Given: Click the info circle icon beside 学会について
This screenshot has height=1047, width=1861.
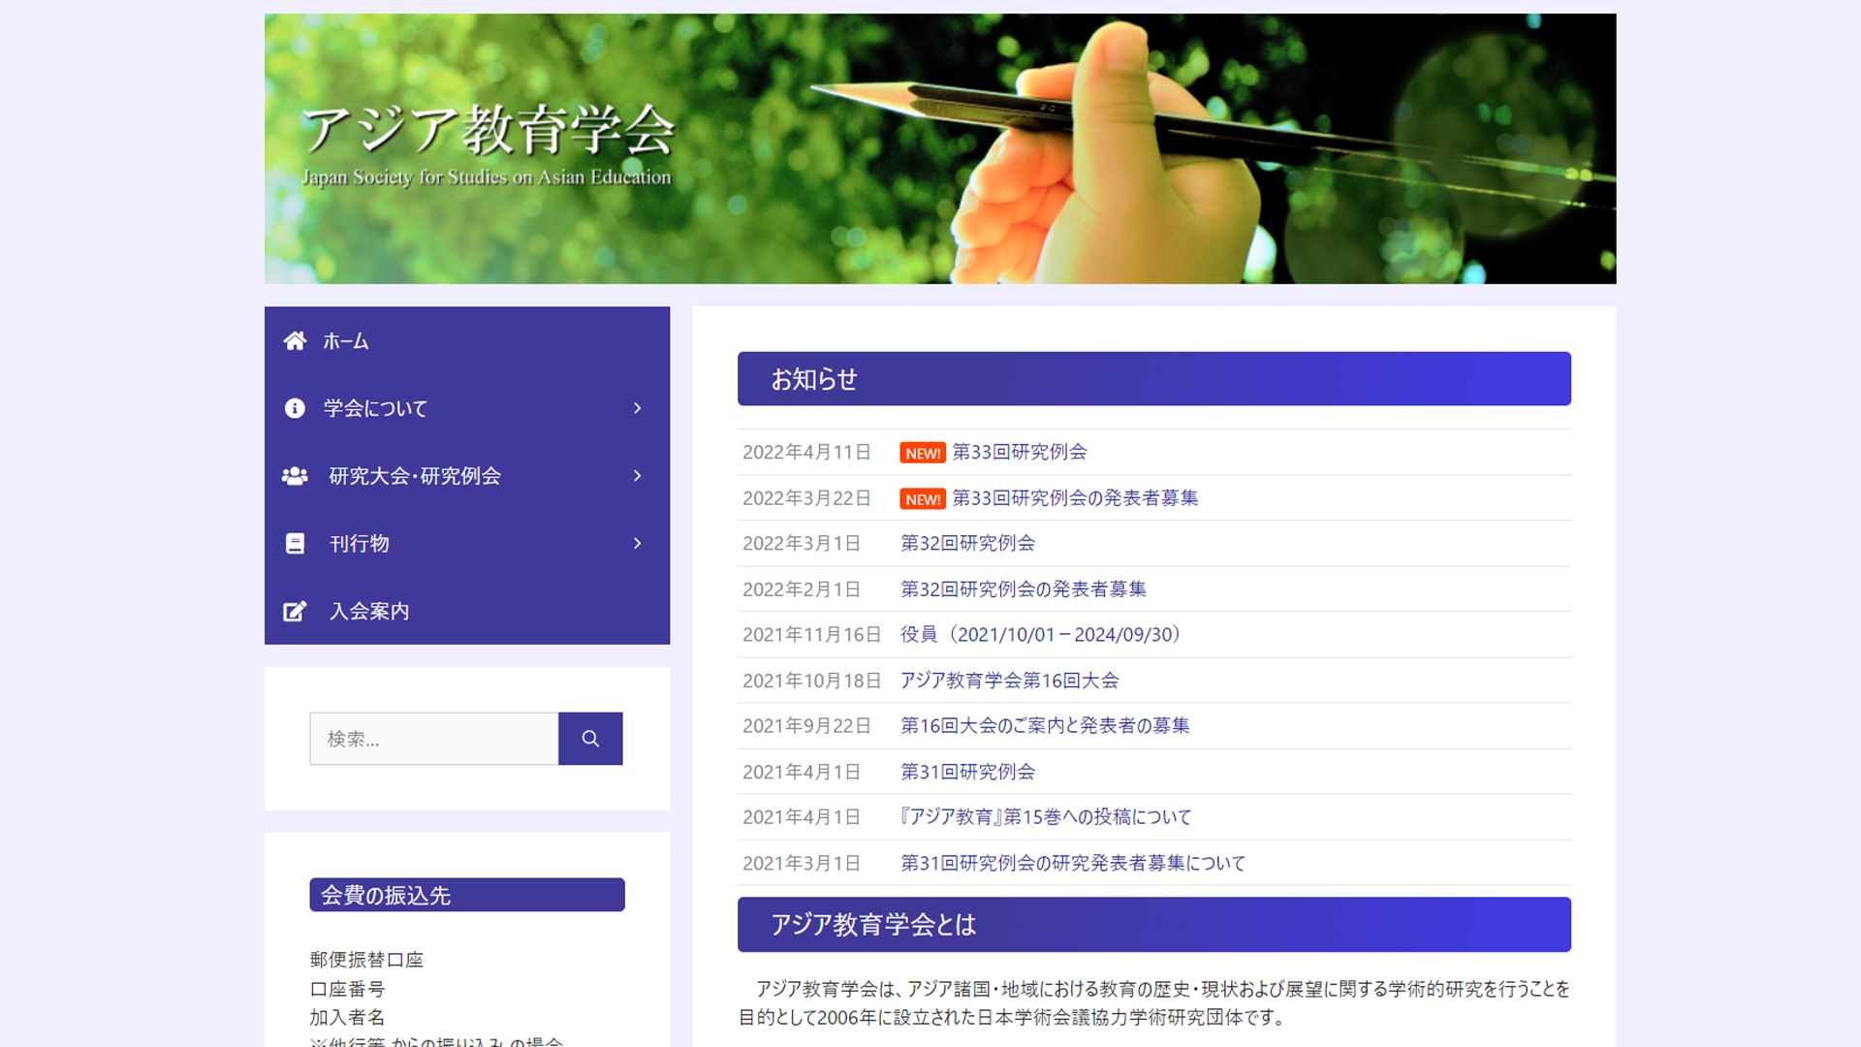Looking at the screenshot, I should point(295,408).
